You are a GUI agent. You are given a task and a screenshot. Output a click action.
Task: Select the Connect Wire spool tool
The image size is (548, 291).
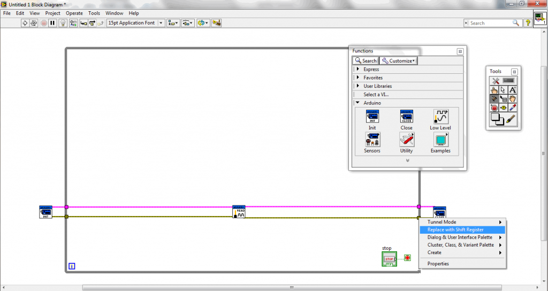tap(494, 99)
